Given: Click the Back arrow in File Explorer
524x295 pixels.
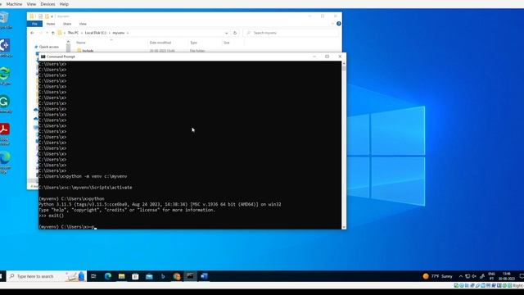Looking at the screenshot, I should pos(32,33).
